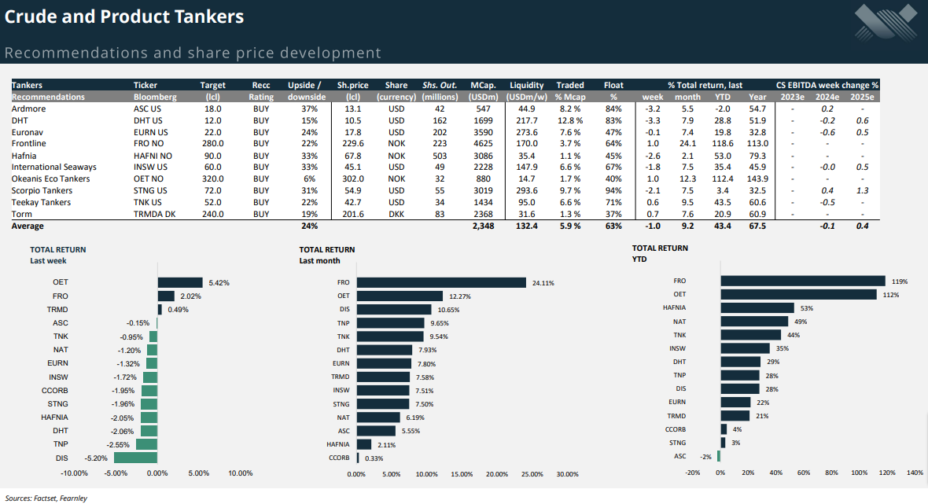Click the 24.11% label in monthly chart
Screen dimensions: 928x504
tap(543, 283)
